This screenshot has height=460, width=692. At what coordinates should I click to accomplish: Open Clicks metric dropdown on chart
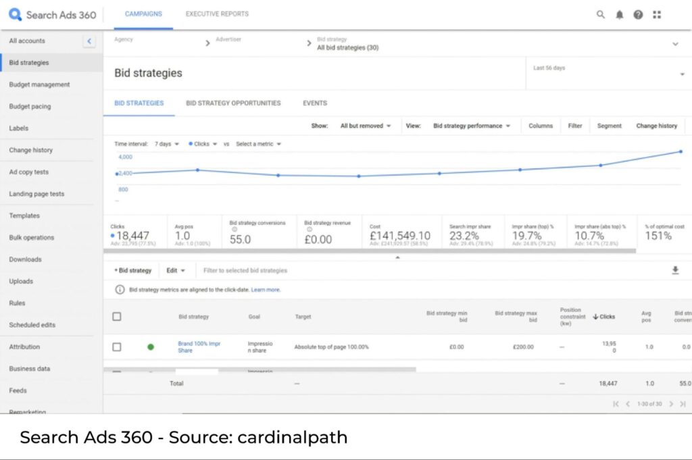coord(203,145)
